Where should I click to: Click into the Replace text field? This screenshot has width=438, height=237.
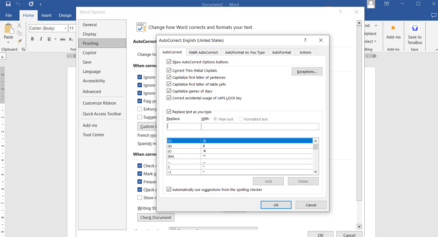[x=184, y=126]
